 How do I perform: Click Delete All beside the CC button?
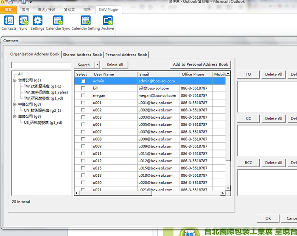(274, 119)
